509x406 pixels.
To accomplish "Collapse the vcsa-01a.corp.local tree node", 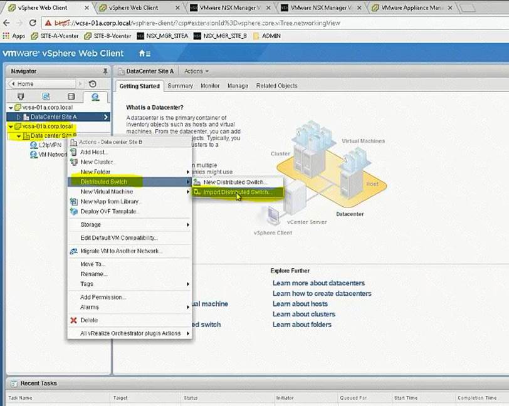I will [11, 107].
